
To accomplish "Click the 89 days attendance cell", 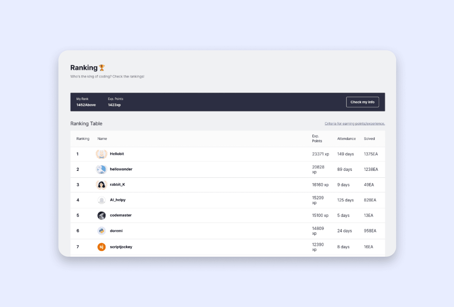I will click(344, 169).
